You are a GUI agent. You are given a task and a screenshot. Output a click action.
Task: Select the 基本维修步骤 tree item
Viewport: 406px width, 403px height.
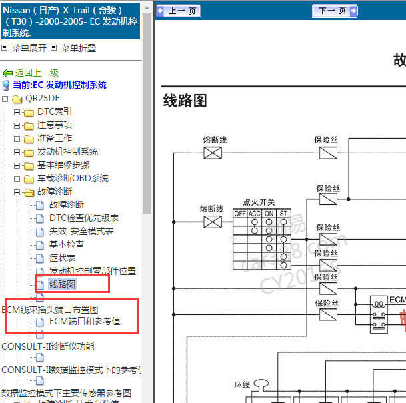pos(63,165)
